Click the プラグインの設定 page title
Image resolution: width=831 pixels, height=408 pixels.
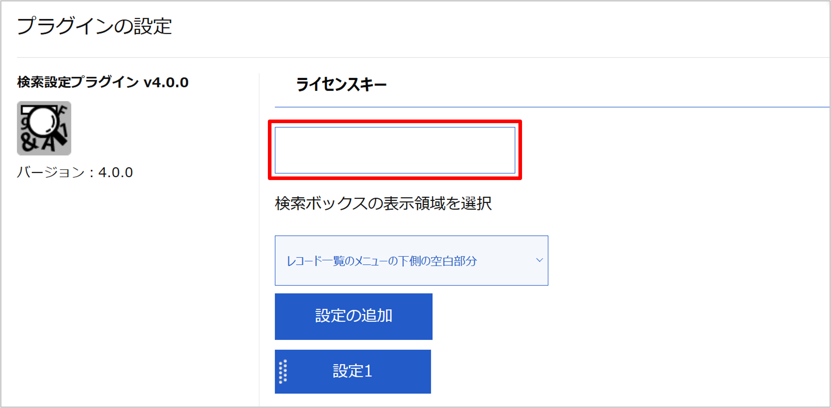(94, 26)
